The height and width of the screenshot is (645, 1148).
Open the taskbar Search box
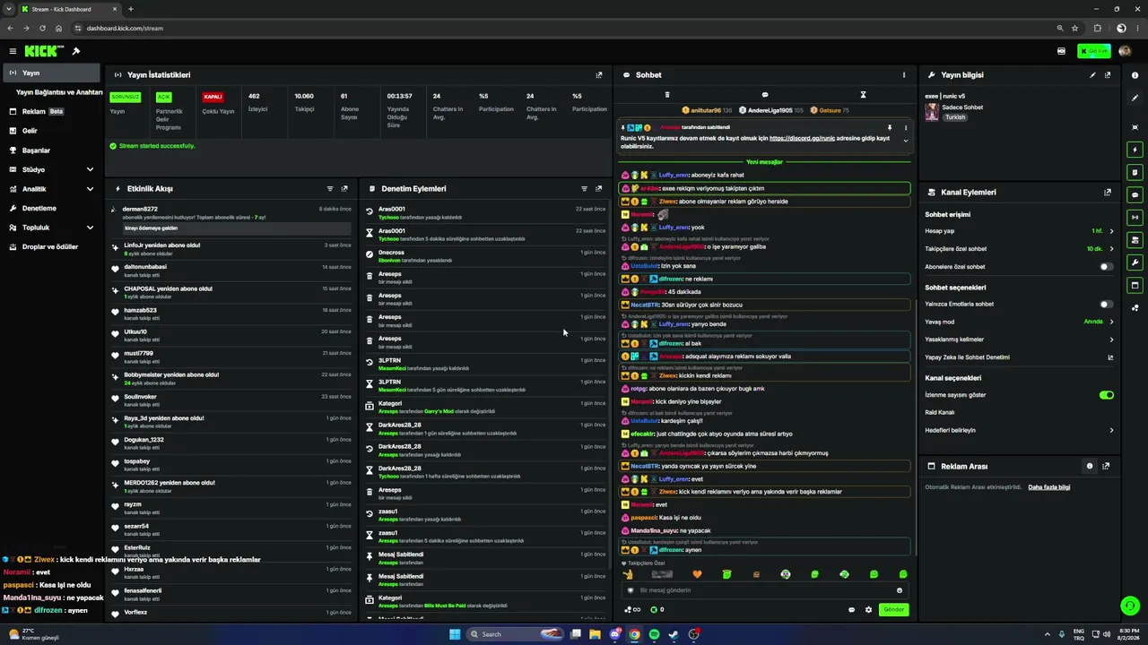[517, 634]
